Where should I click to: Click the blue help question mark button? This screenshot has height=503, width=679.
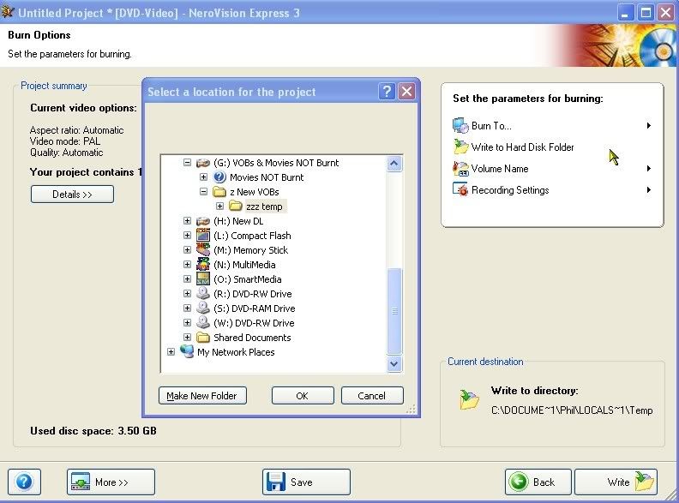[x=24, y=482]
